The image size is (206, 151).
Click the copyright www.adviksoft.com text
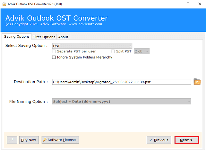point(54,24)
